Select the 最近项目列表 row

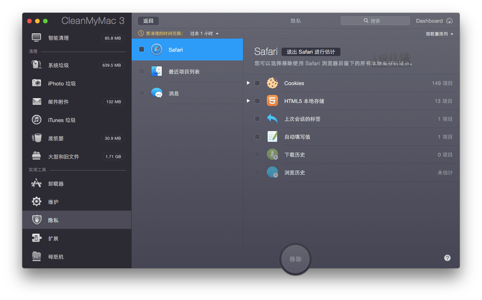coord(187,72)
